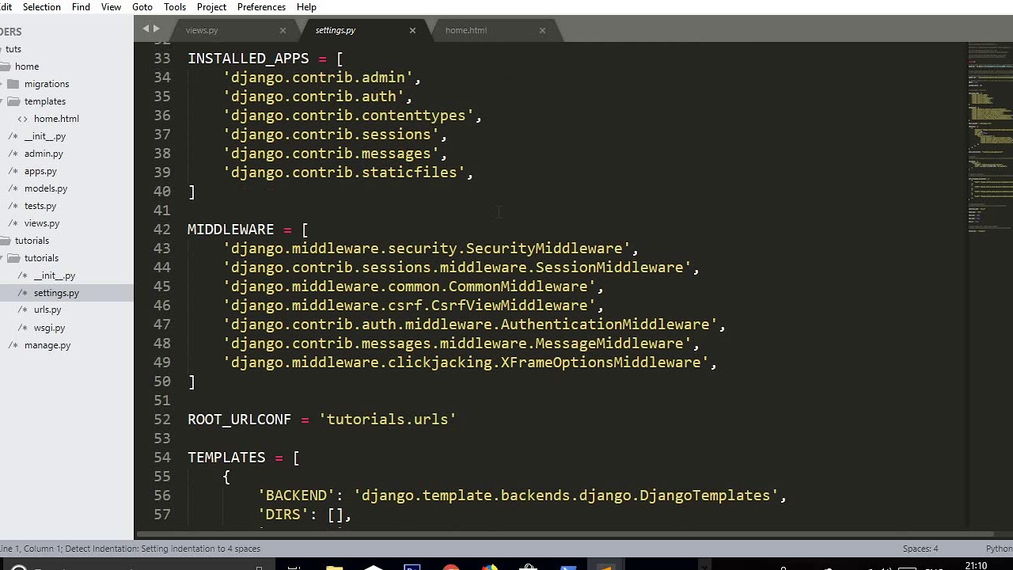Close the settings.py tab
The width and height of the screenshot is (1013, 570).
pyautogui.click(x=412, y=30)
